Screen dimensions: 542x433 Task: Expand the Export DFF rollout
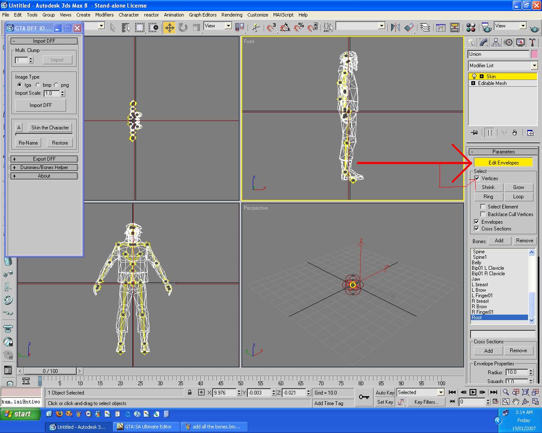click(44, 159)
